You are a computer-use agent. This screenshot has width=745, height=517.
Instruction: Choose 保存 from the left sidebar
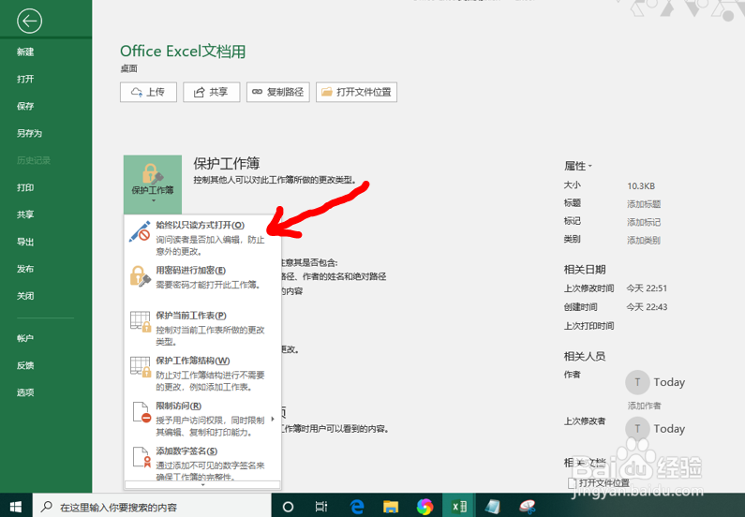[x=25, y=106]
